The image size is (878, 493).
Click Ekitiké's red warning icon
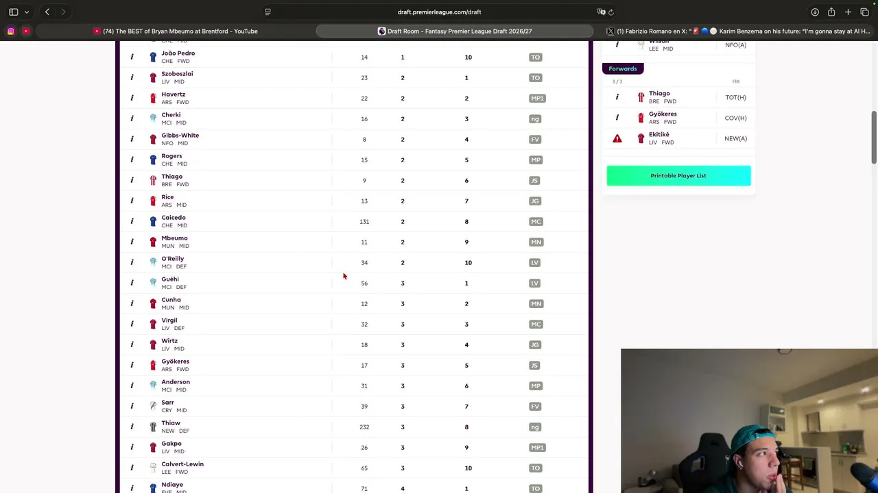click(617, 138)
